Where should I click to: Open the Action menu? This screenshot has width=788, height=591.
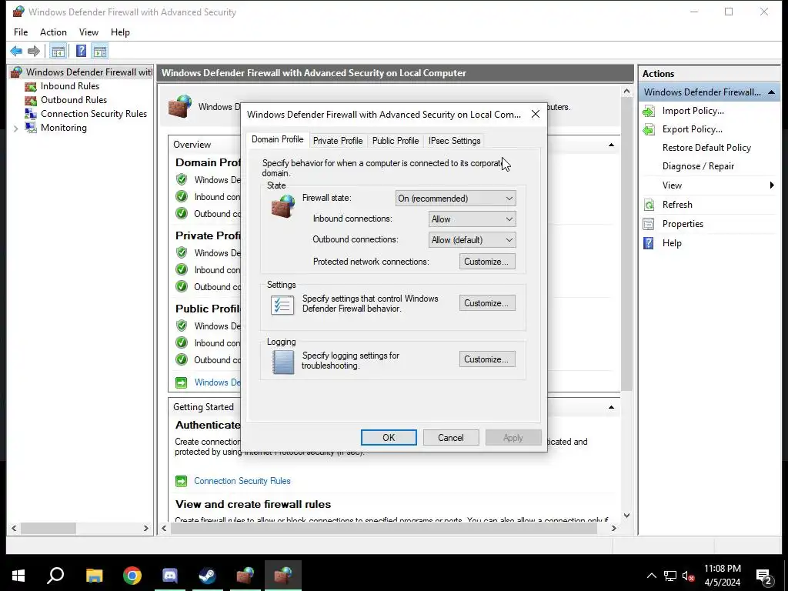point(53,32)
